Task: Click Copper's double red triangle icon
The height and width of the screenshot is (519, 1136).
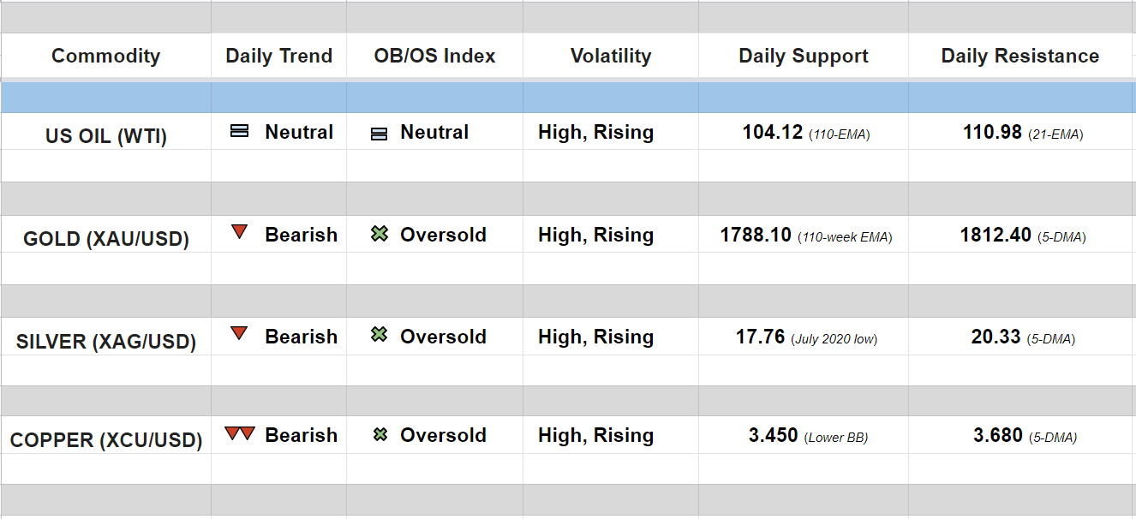Action: [x=240, y=433]
